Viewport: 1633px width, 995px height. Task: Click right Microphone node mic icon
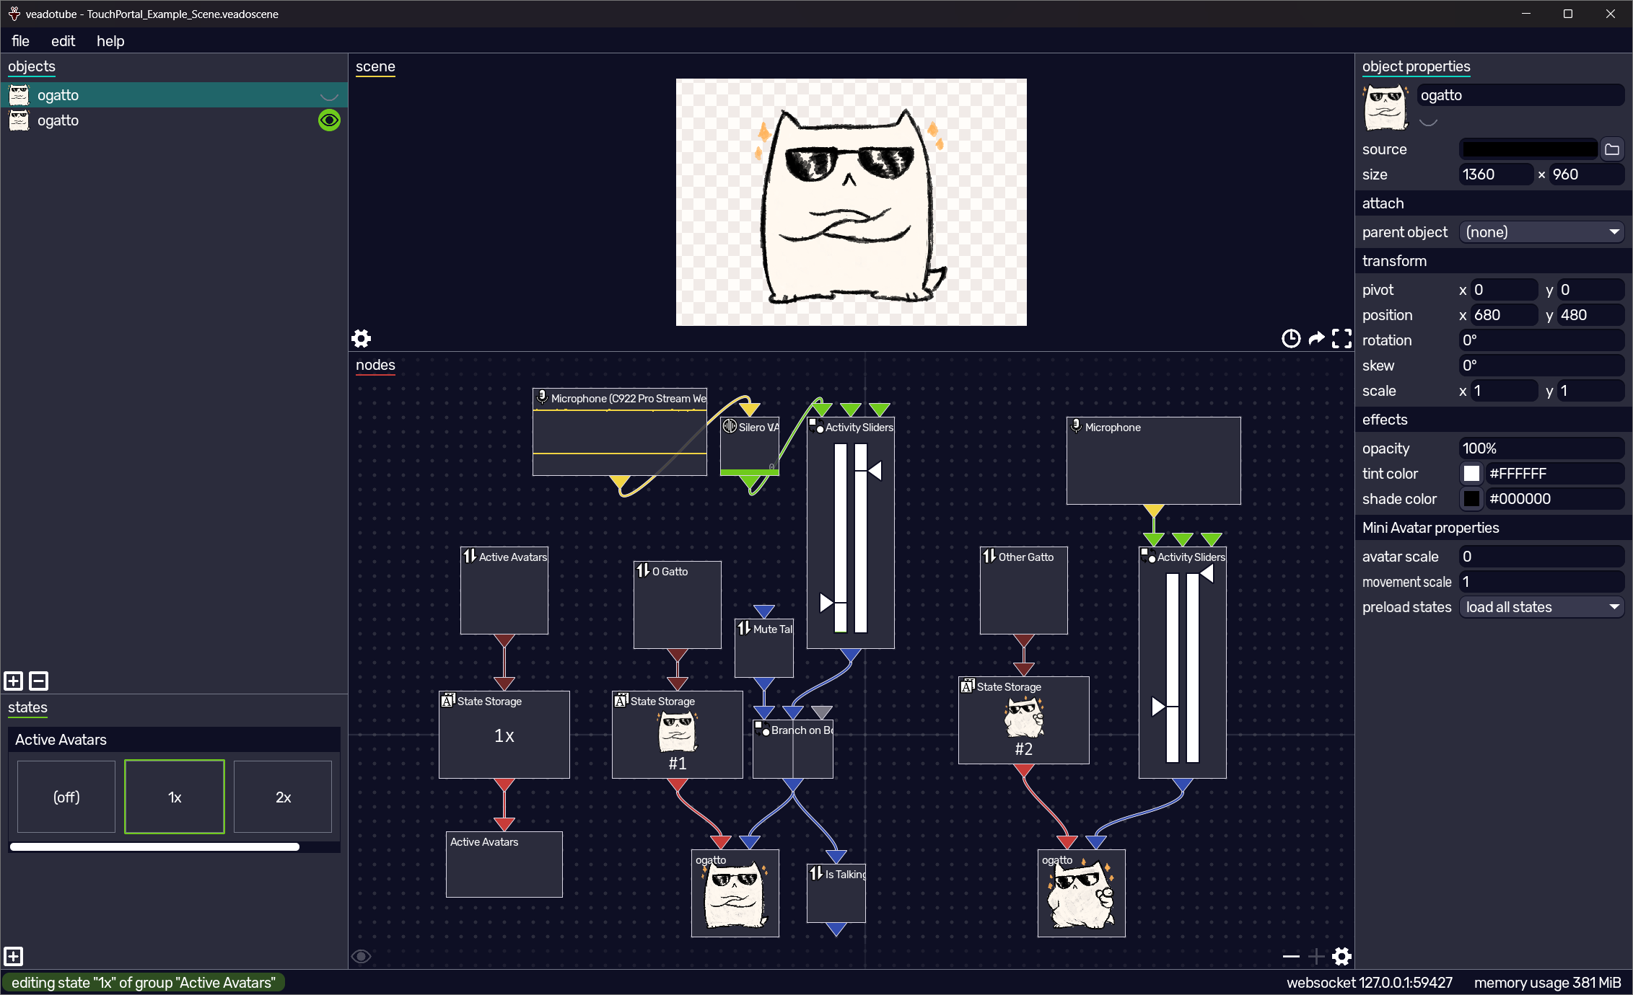[x=1076, y=426]
